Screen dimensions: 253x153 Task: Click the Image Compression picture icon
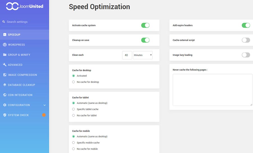click(x=5, y=75)
